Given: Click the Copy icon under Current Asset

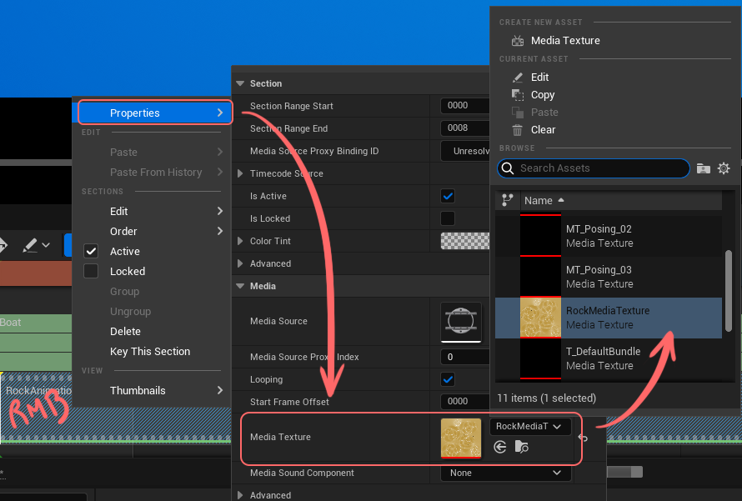Looking at the screenshot, I should [518, 95].
